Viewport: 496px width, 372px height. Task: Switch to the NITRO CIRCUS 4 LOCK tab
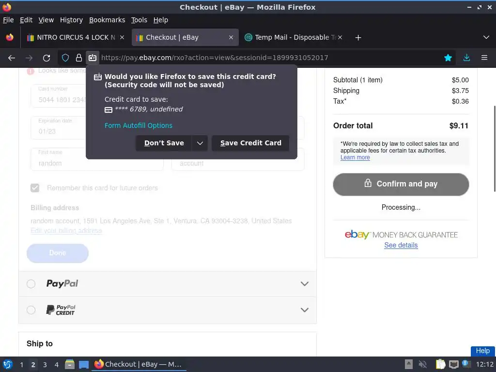(75, 37)
